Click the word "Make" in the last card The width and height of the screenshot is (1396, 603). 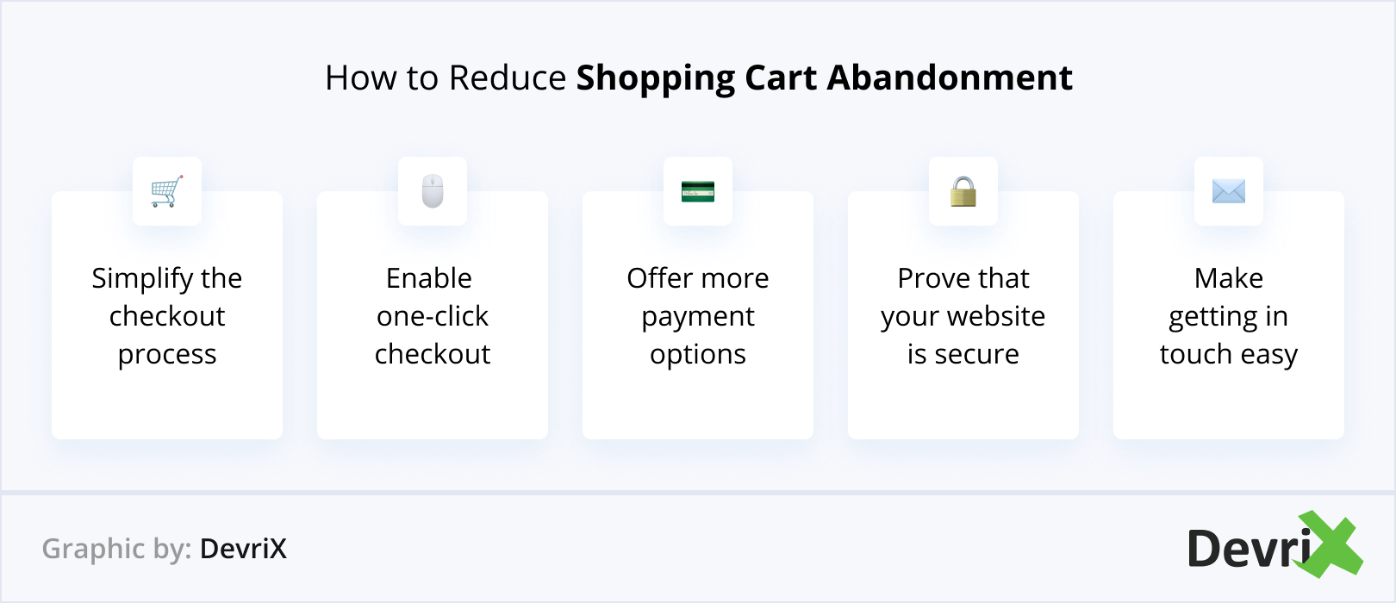(1229, 278)
